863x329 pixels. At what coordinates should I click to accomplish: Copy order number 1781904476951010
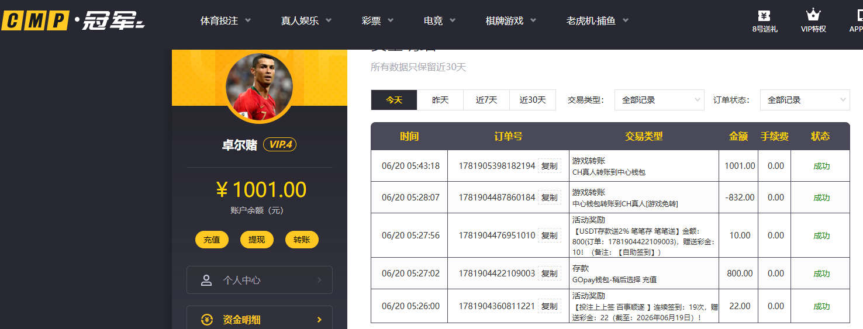[x=550, y=236]
